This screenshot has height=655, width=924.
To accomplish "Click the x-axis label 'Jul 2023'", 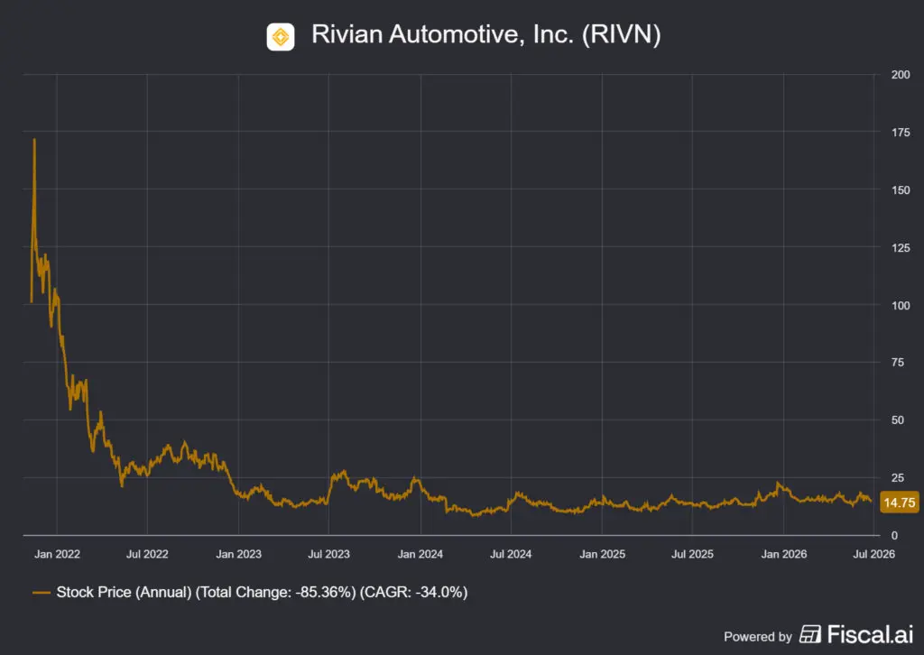I will tap(328, 554).
